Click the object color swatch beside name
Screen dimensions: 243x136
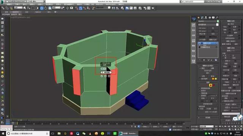click(x=218, y=21)
